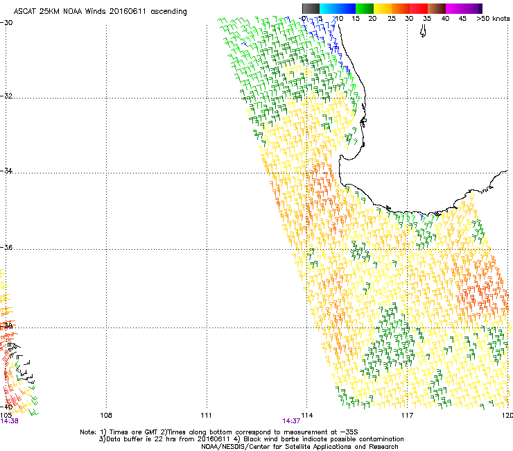Click the note 'Data buffer is 22 hrs'

139,439
